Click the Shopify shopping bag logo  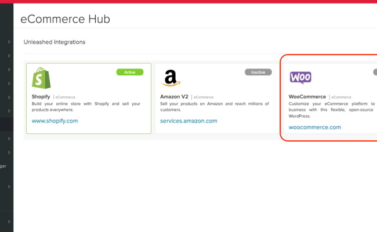click(x=41, y=78)
